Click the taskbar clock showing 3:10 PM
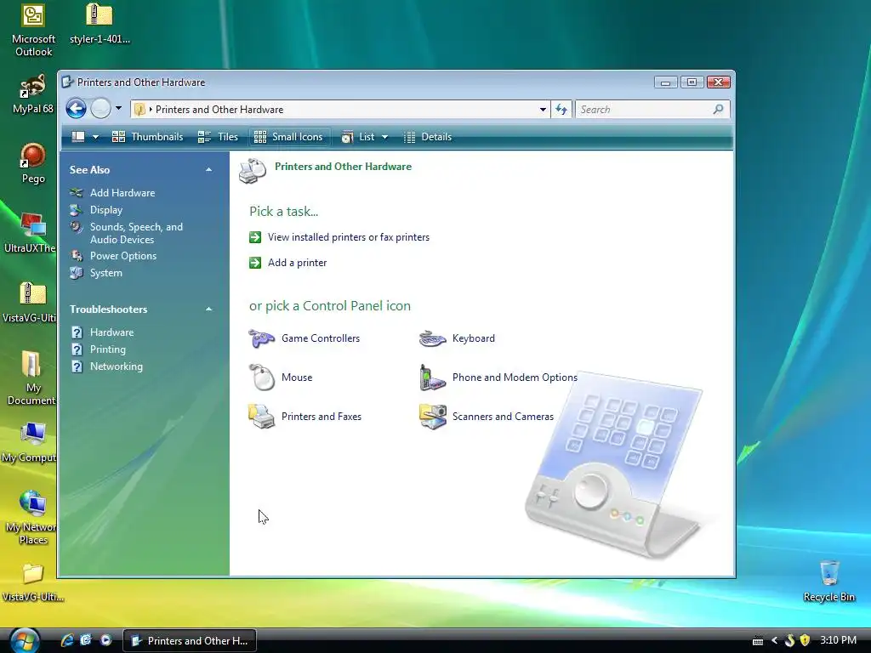This screenshot has height=653, width=871. 838,640
